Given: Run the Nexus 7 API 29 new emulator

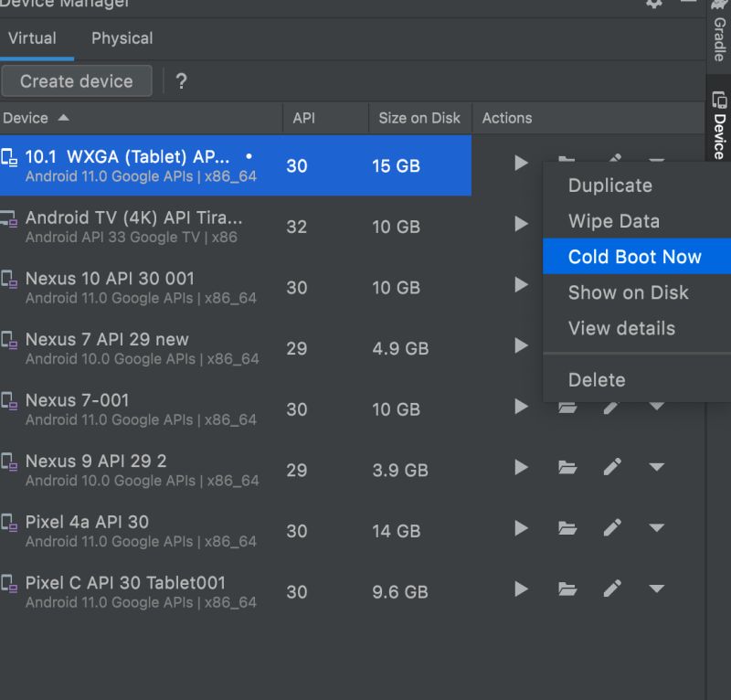Looking at the screenshot, I should [521, 345].
